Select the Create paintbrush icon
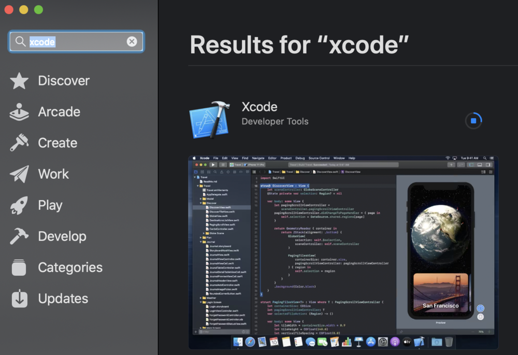 [x=19, y=143]
